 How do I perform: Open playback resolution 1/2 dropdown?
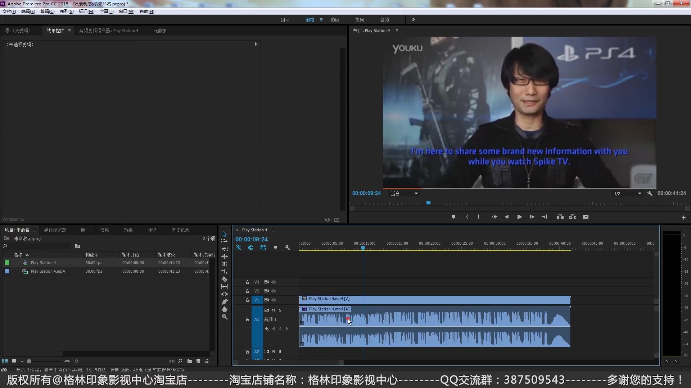pos(627,194)
